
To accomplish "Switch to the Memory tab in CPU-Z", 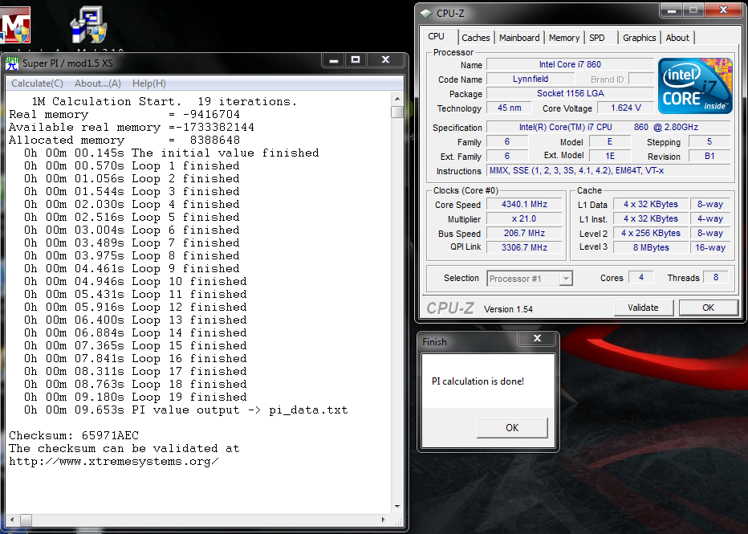I will coord(564,38).
